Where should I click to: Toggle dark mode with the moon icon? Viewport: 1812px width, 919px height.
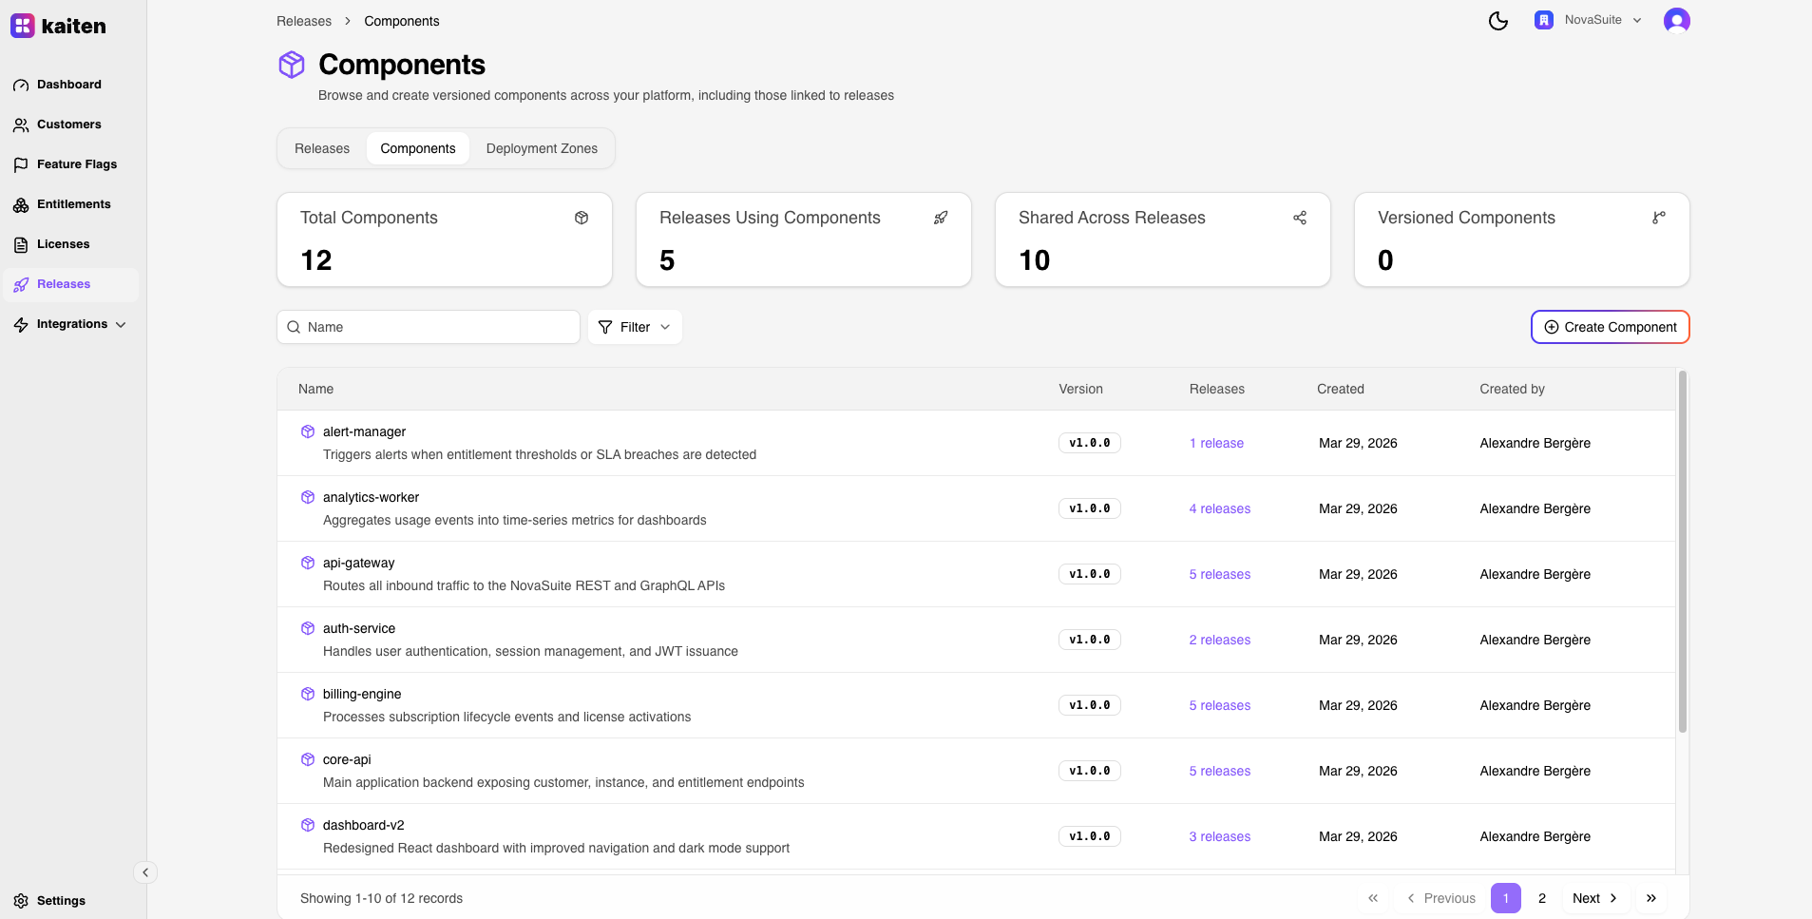1497,21
